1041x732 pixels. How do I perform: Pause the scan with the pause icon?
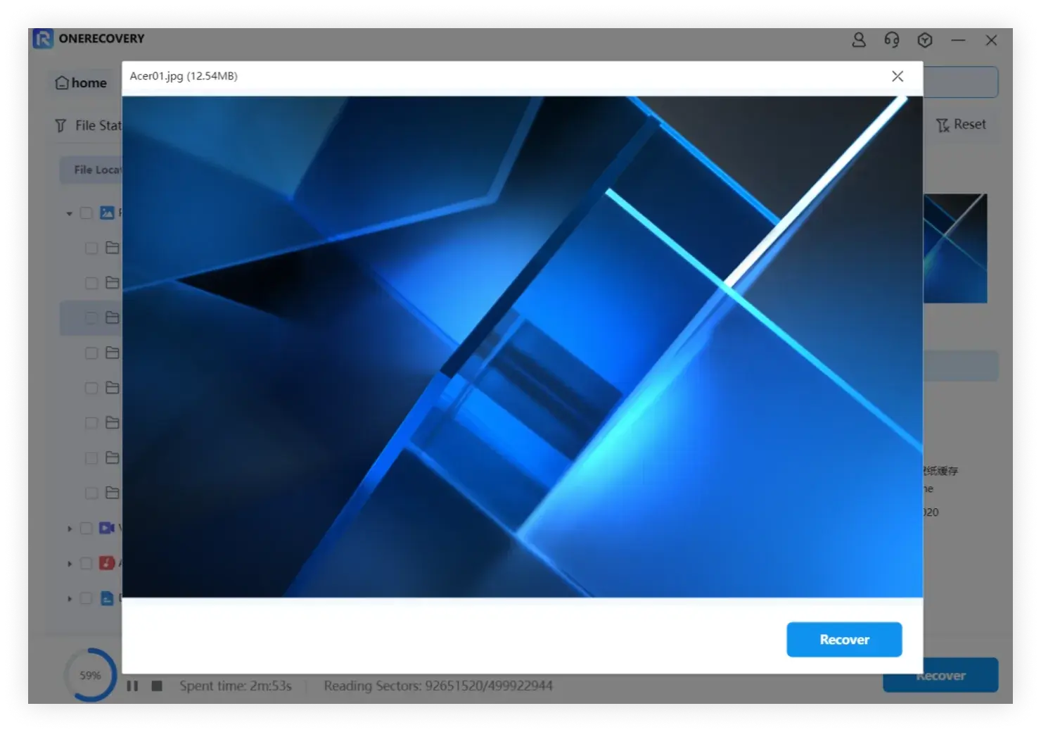click(x=132, y=686)
